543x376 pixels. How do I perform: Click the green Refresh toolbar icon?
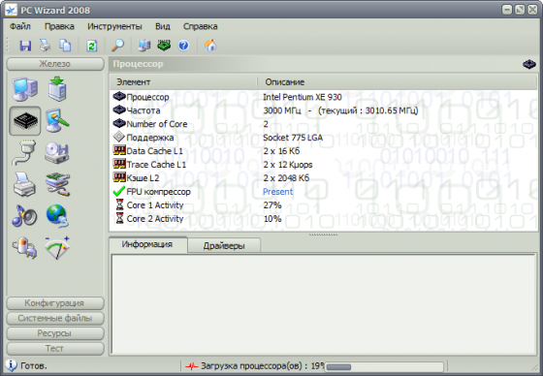point(91,46)
